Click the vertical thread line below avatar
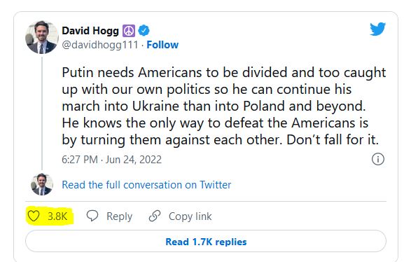This screenshot has height=262, width=411. pyautogui.click(x=42, y=113)
